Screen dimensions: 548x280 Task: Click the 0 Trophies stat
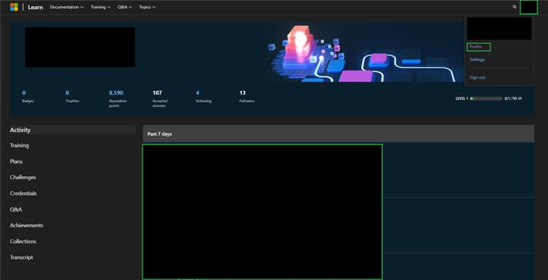73,97
